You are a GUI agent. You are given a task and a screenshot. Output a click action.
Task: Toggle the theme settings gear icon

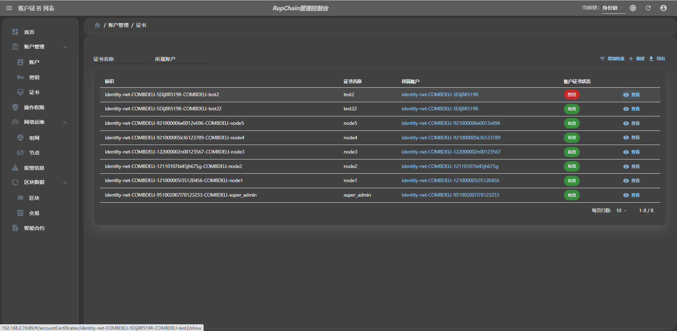click(x=633, y=8)
